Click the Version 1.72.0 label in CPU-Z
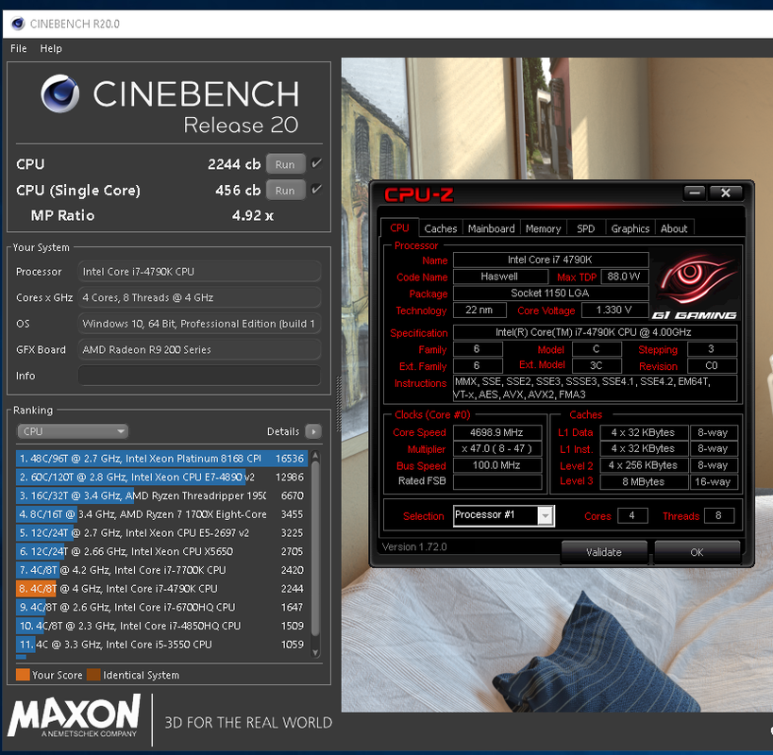The image size is (773, 755). (414, 547)
